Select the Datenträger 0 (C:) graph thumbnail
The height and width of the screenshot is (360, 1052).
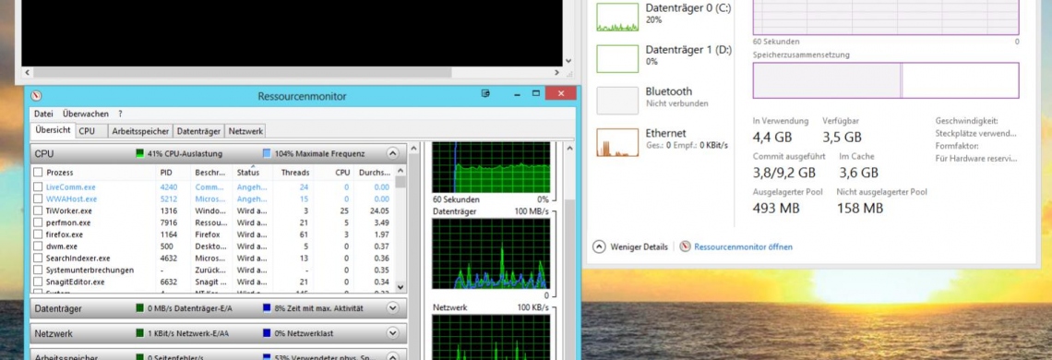[x=617, y=17]
